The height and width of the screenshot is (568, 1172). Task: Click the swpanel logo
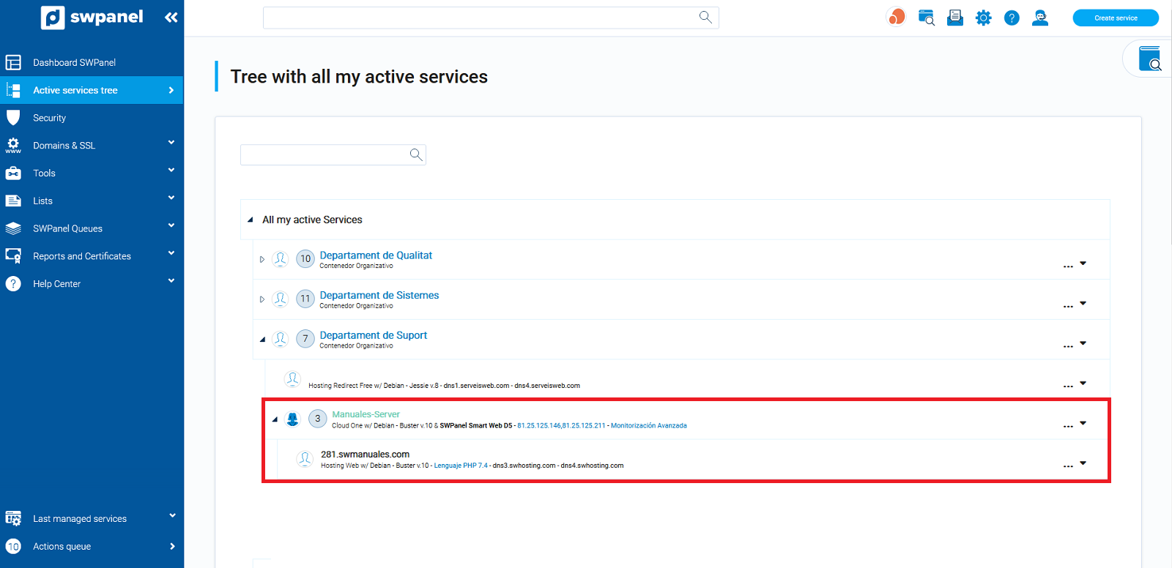(x=92, y=17)
